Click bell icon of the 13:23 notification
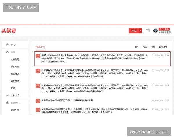The width and height of the screenshot is (174, 139). tap(38, 101)
